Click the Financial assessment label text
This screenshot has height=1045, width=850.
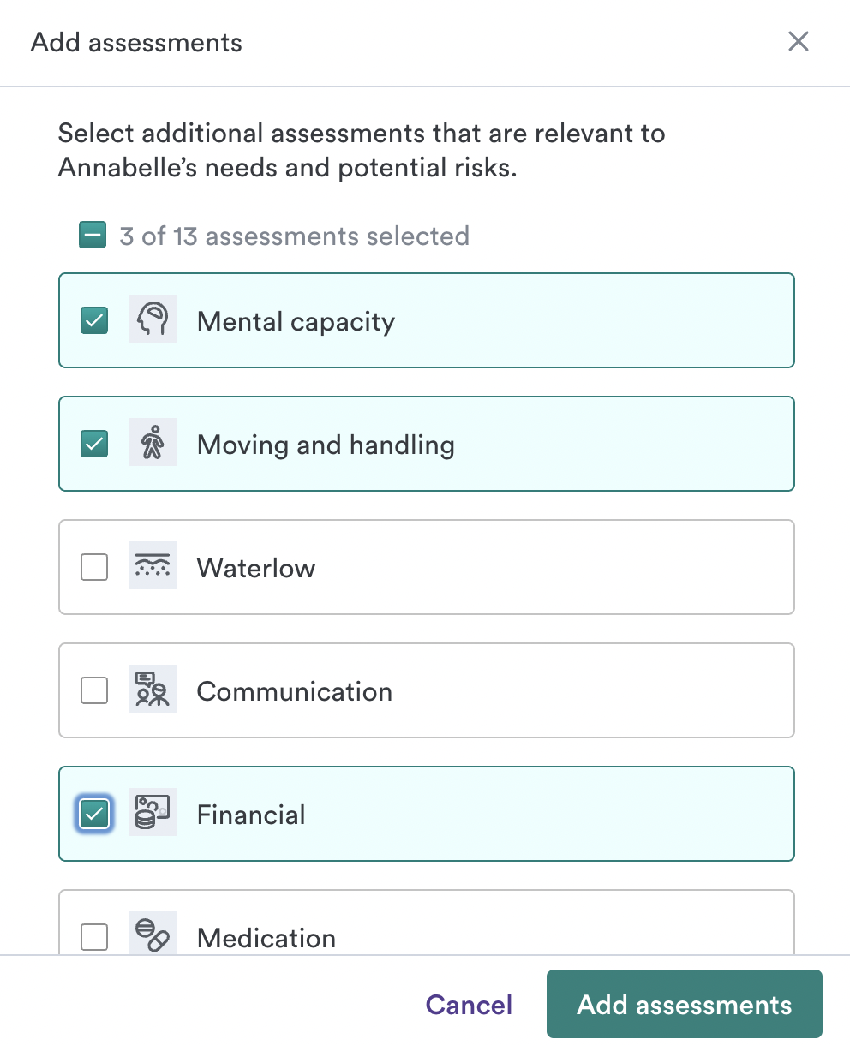[x=251, y=815]
